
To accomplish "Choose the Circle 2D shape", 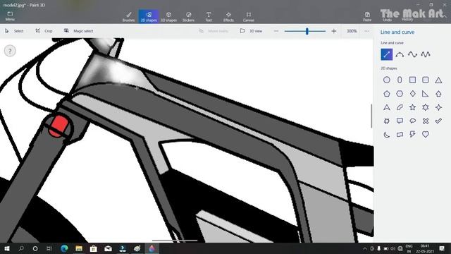I will tap(387, 80).
